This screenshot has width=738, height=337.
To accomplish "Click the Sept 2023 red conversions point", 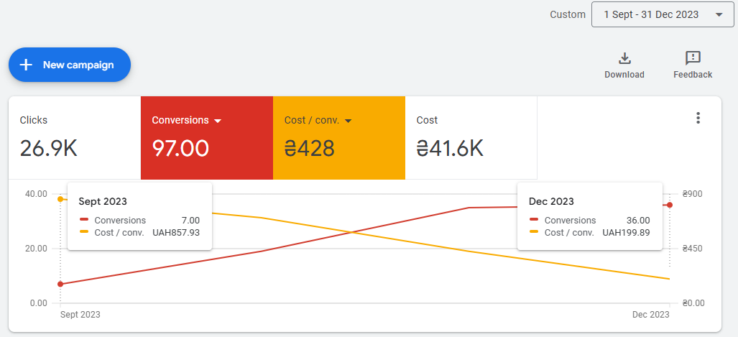I will [60, 285].
